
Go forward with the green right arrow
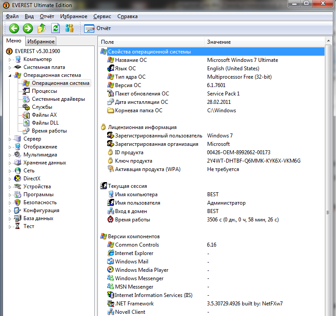28,28
